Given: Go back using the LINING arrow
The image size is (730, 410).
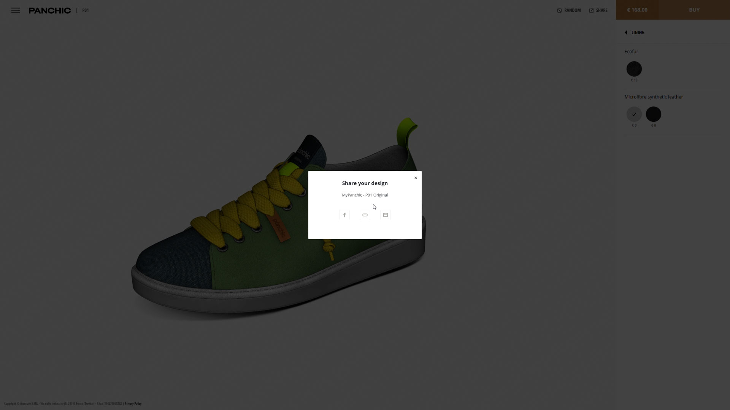Looking at the screenshot, I should pos(626,33).
